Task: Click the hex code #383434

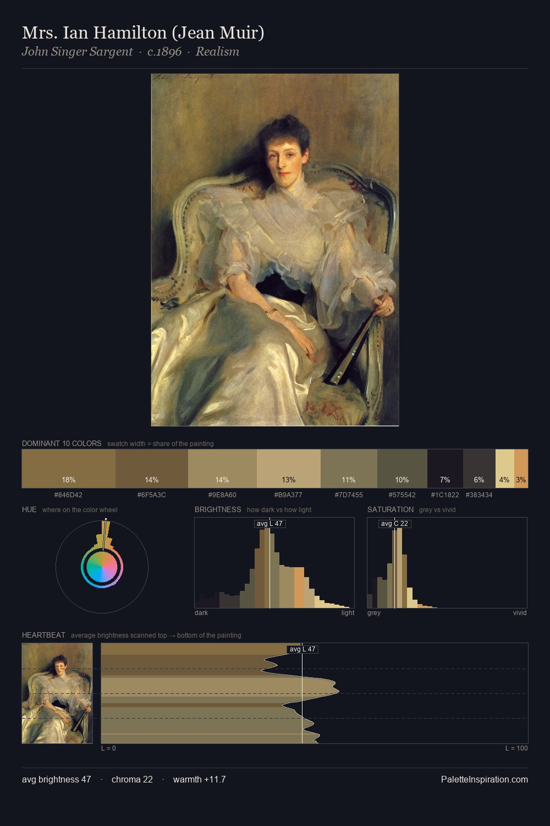Action: [479, 495]
